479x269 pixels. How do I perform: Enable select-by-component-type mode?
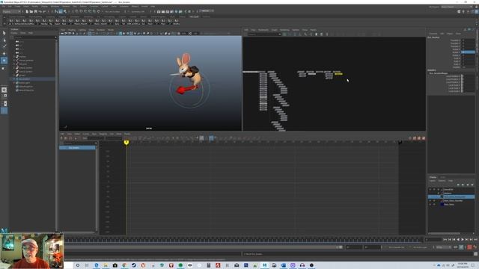tap(65, 11)
